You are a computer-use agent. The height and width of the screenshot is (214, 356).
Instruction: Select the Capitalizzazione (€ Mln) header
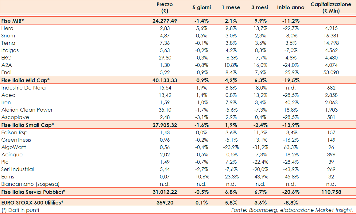331,8
